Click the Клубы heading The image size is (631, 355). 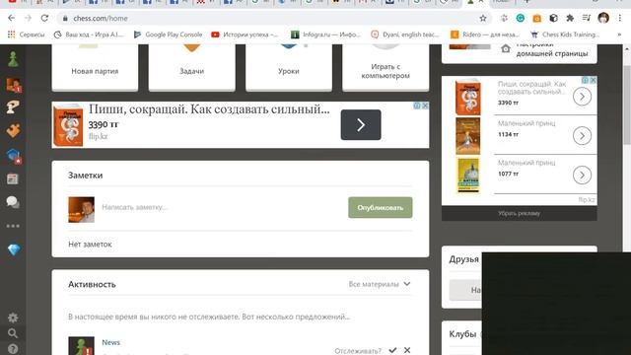(462, 334)
